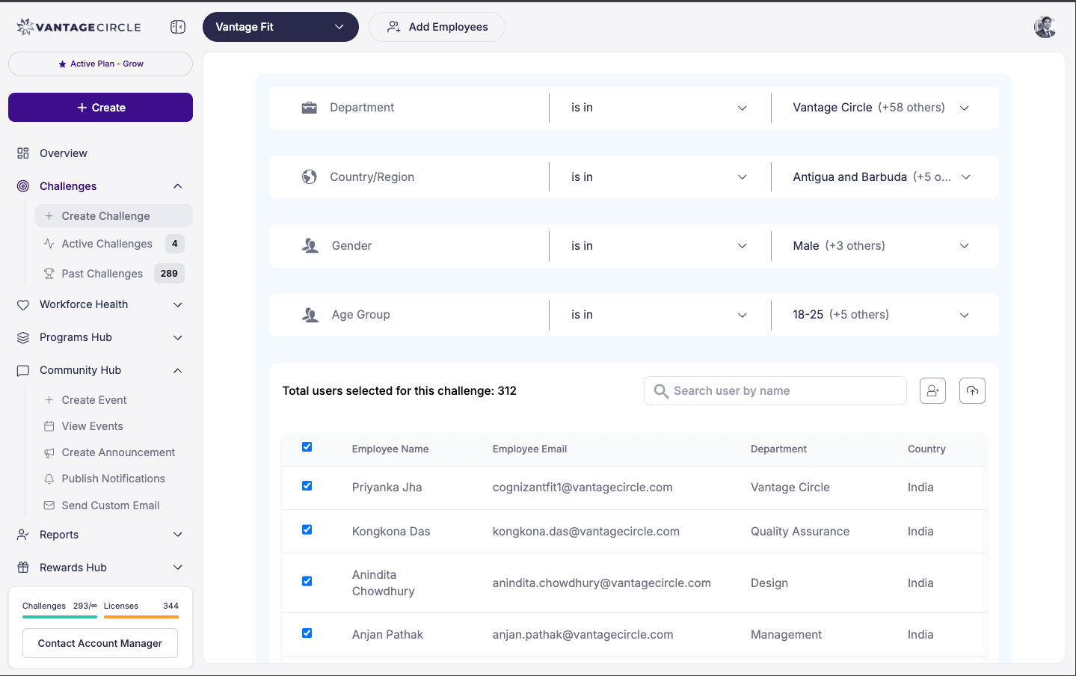Click the Department briefcase icon
The height and width of the screenshot is (676, 1076).
[310, 108]
